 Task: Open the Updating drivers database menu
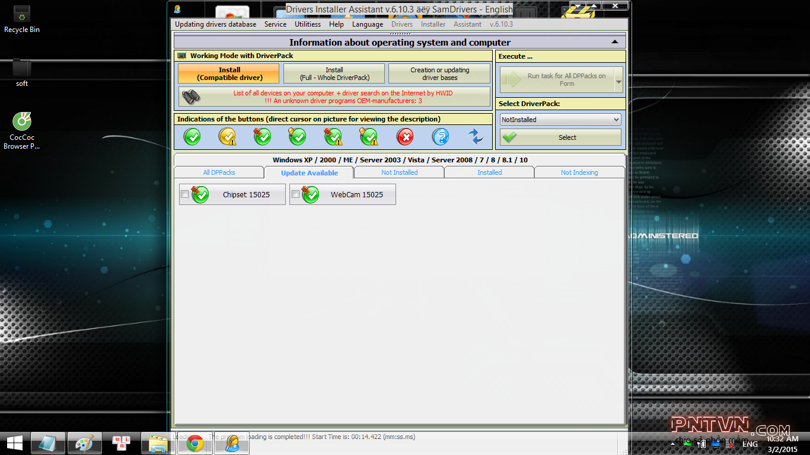216,24
